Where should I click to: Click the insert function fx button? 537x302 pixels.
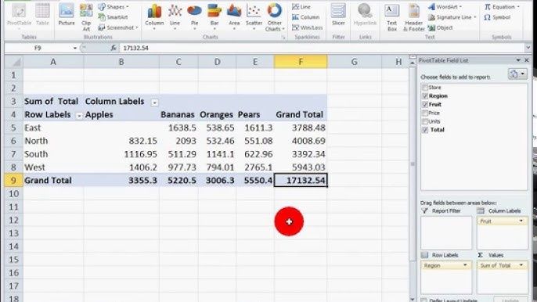click(x=114, y=49)
